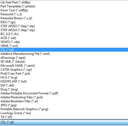Pick Dxf (*.dxf) file type
Screen dimensions: 128x126
64,85
